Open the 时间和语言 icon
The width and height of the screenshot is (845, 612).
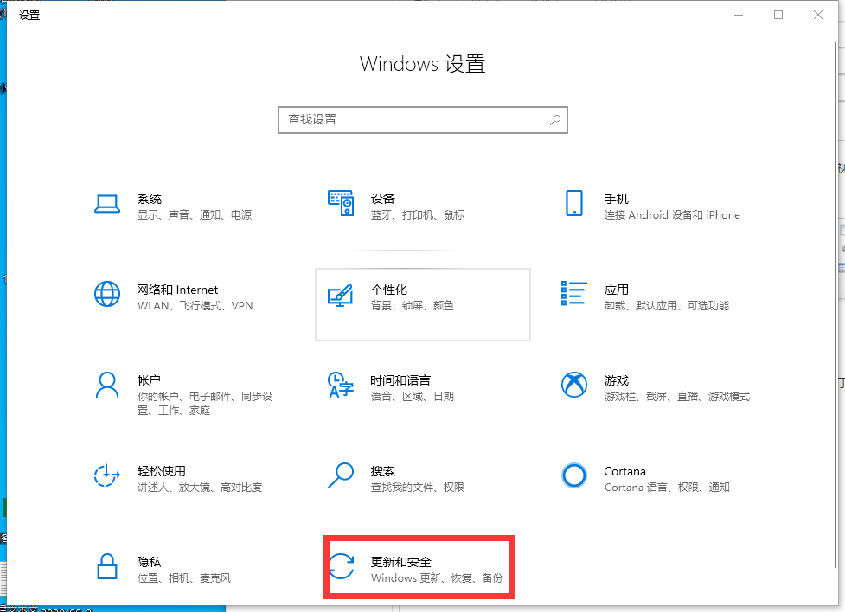click(341, 386)
